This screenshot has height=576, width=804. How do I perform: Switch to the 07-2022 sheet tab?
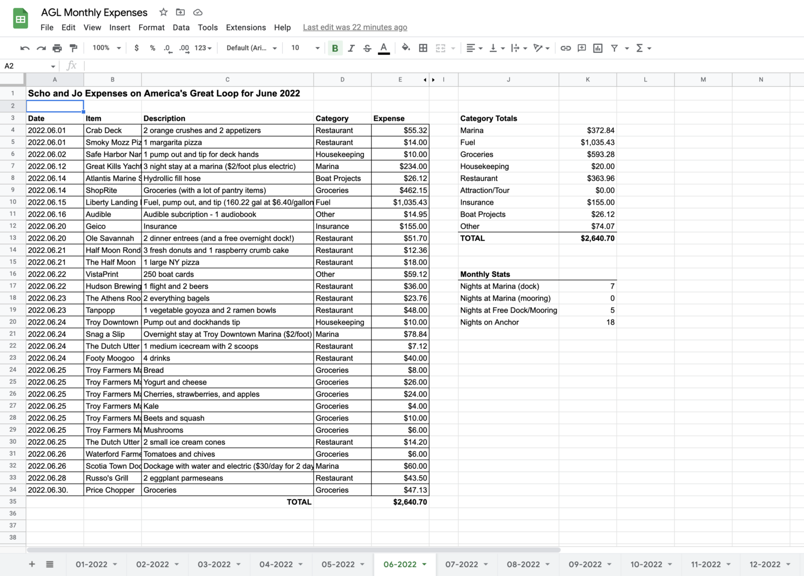461,565
